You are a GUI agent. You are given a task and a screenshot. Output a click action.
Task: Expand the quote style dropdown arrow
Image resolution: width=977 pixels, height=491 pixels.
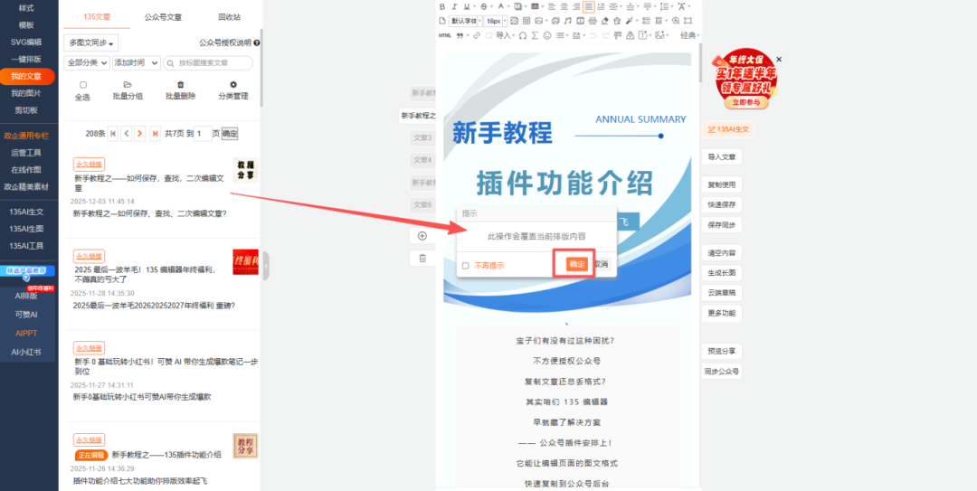click(468, 35)
